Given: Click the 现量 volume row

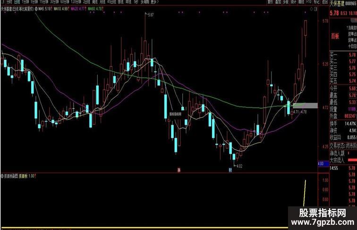Looking at the screenshot, I should tap(343, 109).
